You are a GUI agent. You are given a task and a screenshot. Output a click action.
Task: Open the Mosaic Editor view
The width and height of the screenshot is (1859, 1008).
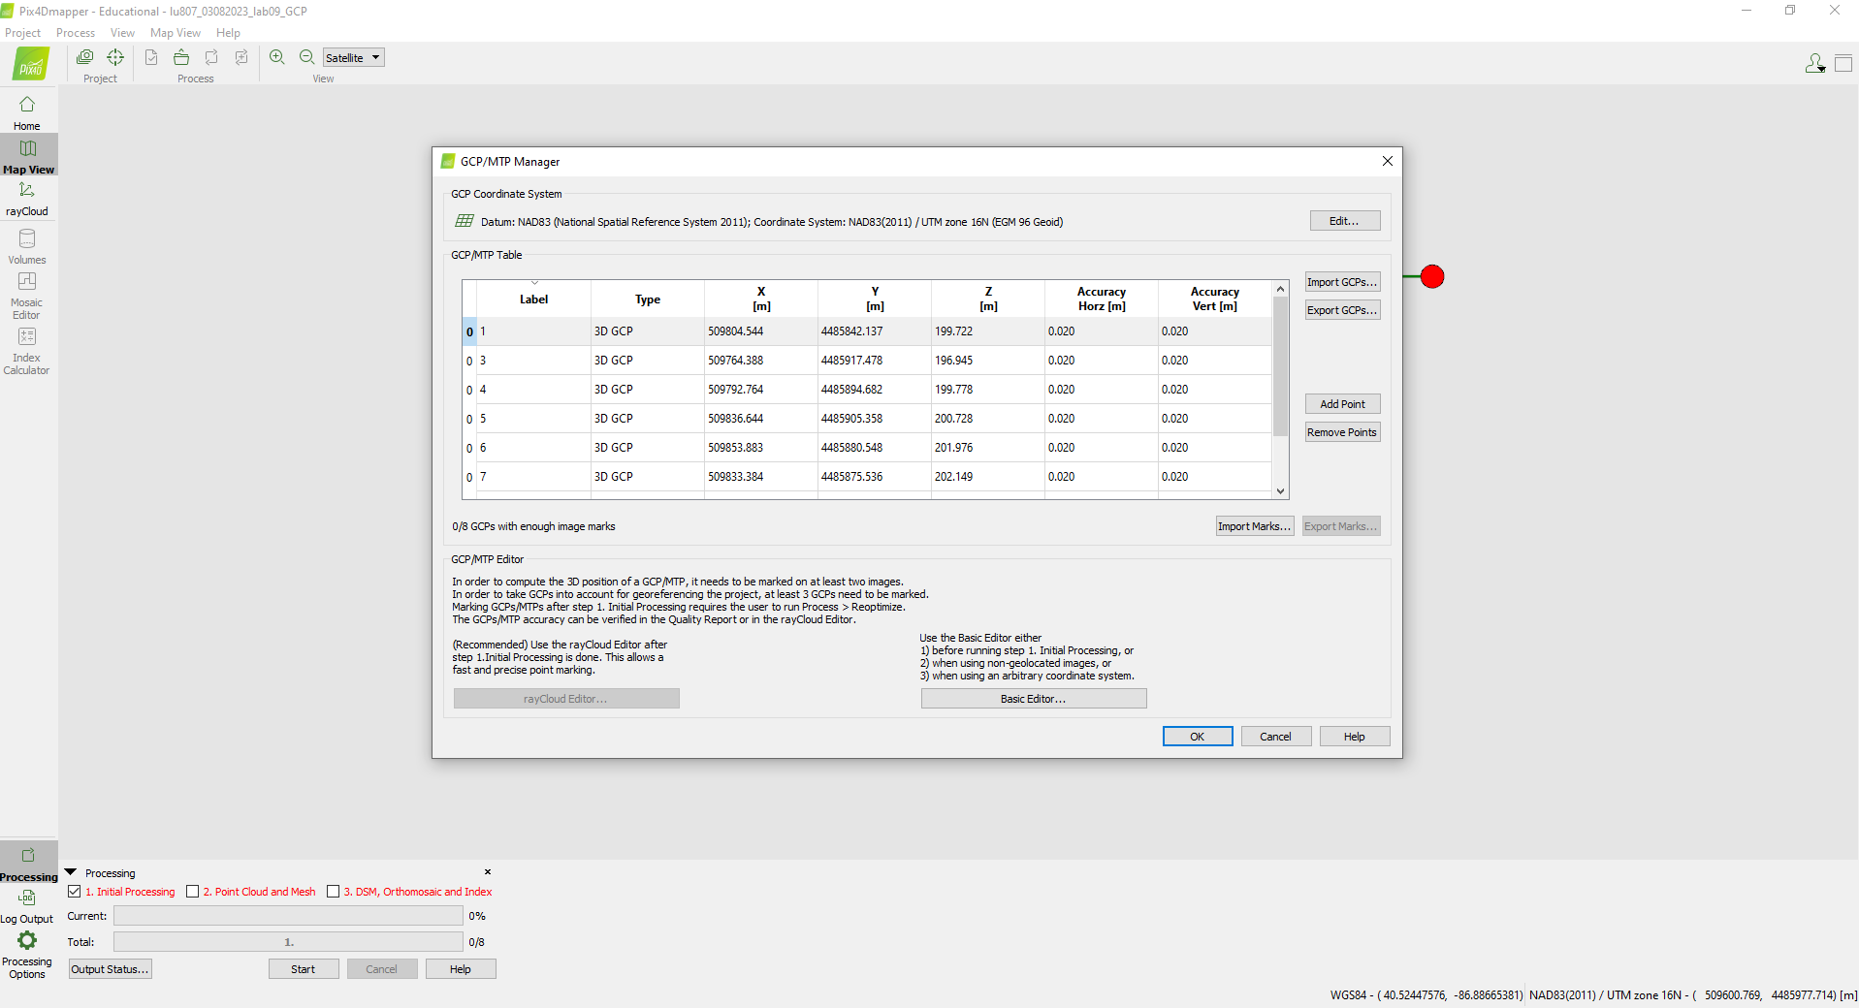(27, 296)
